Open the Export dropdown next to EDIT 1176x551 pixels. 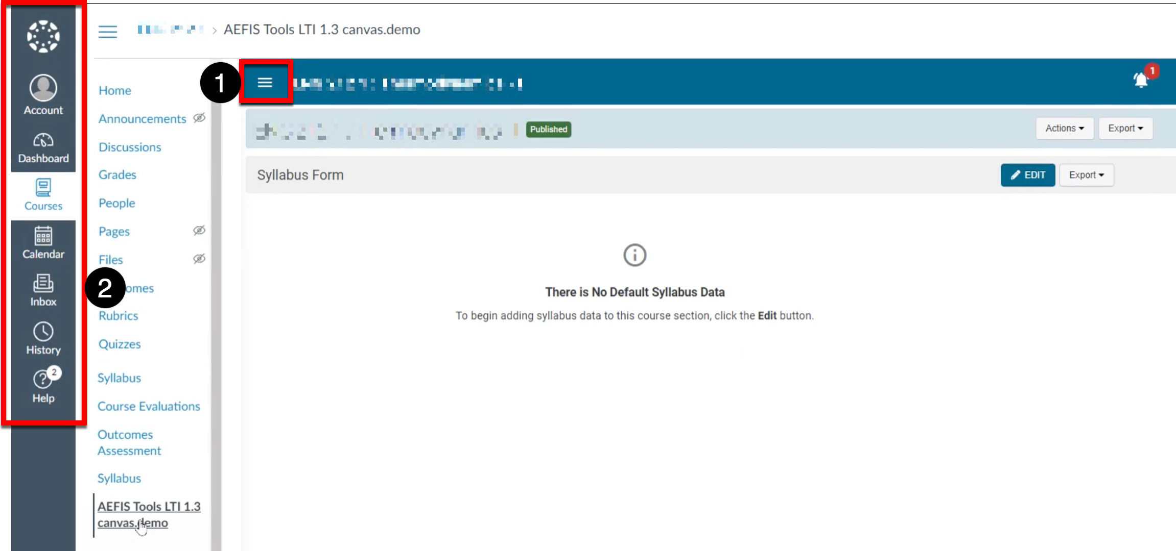pos(1086,175)
